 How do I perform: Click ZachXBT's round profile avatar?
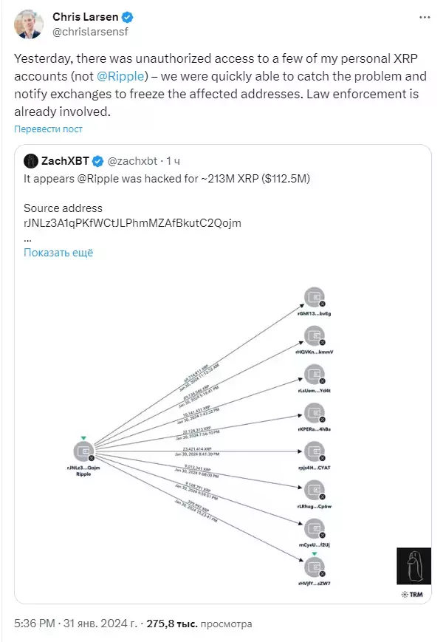coord(31,161)
